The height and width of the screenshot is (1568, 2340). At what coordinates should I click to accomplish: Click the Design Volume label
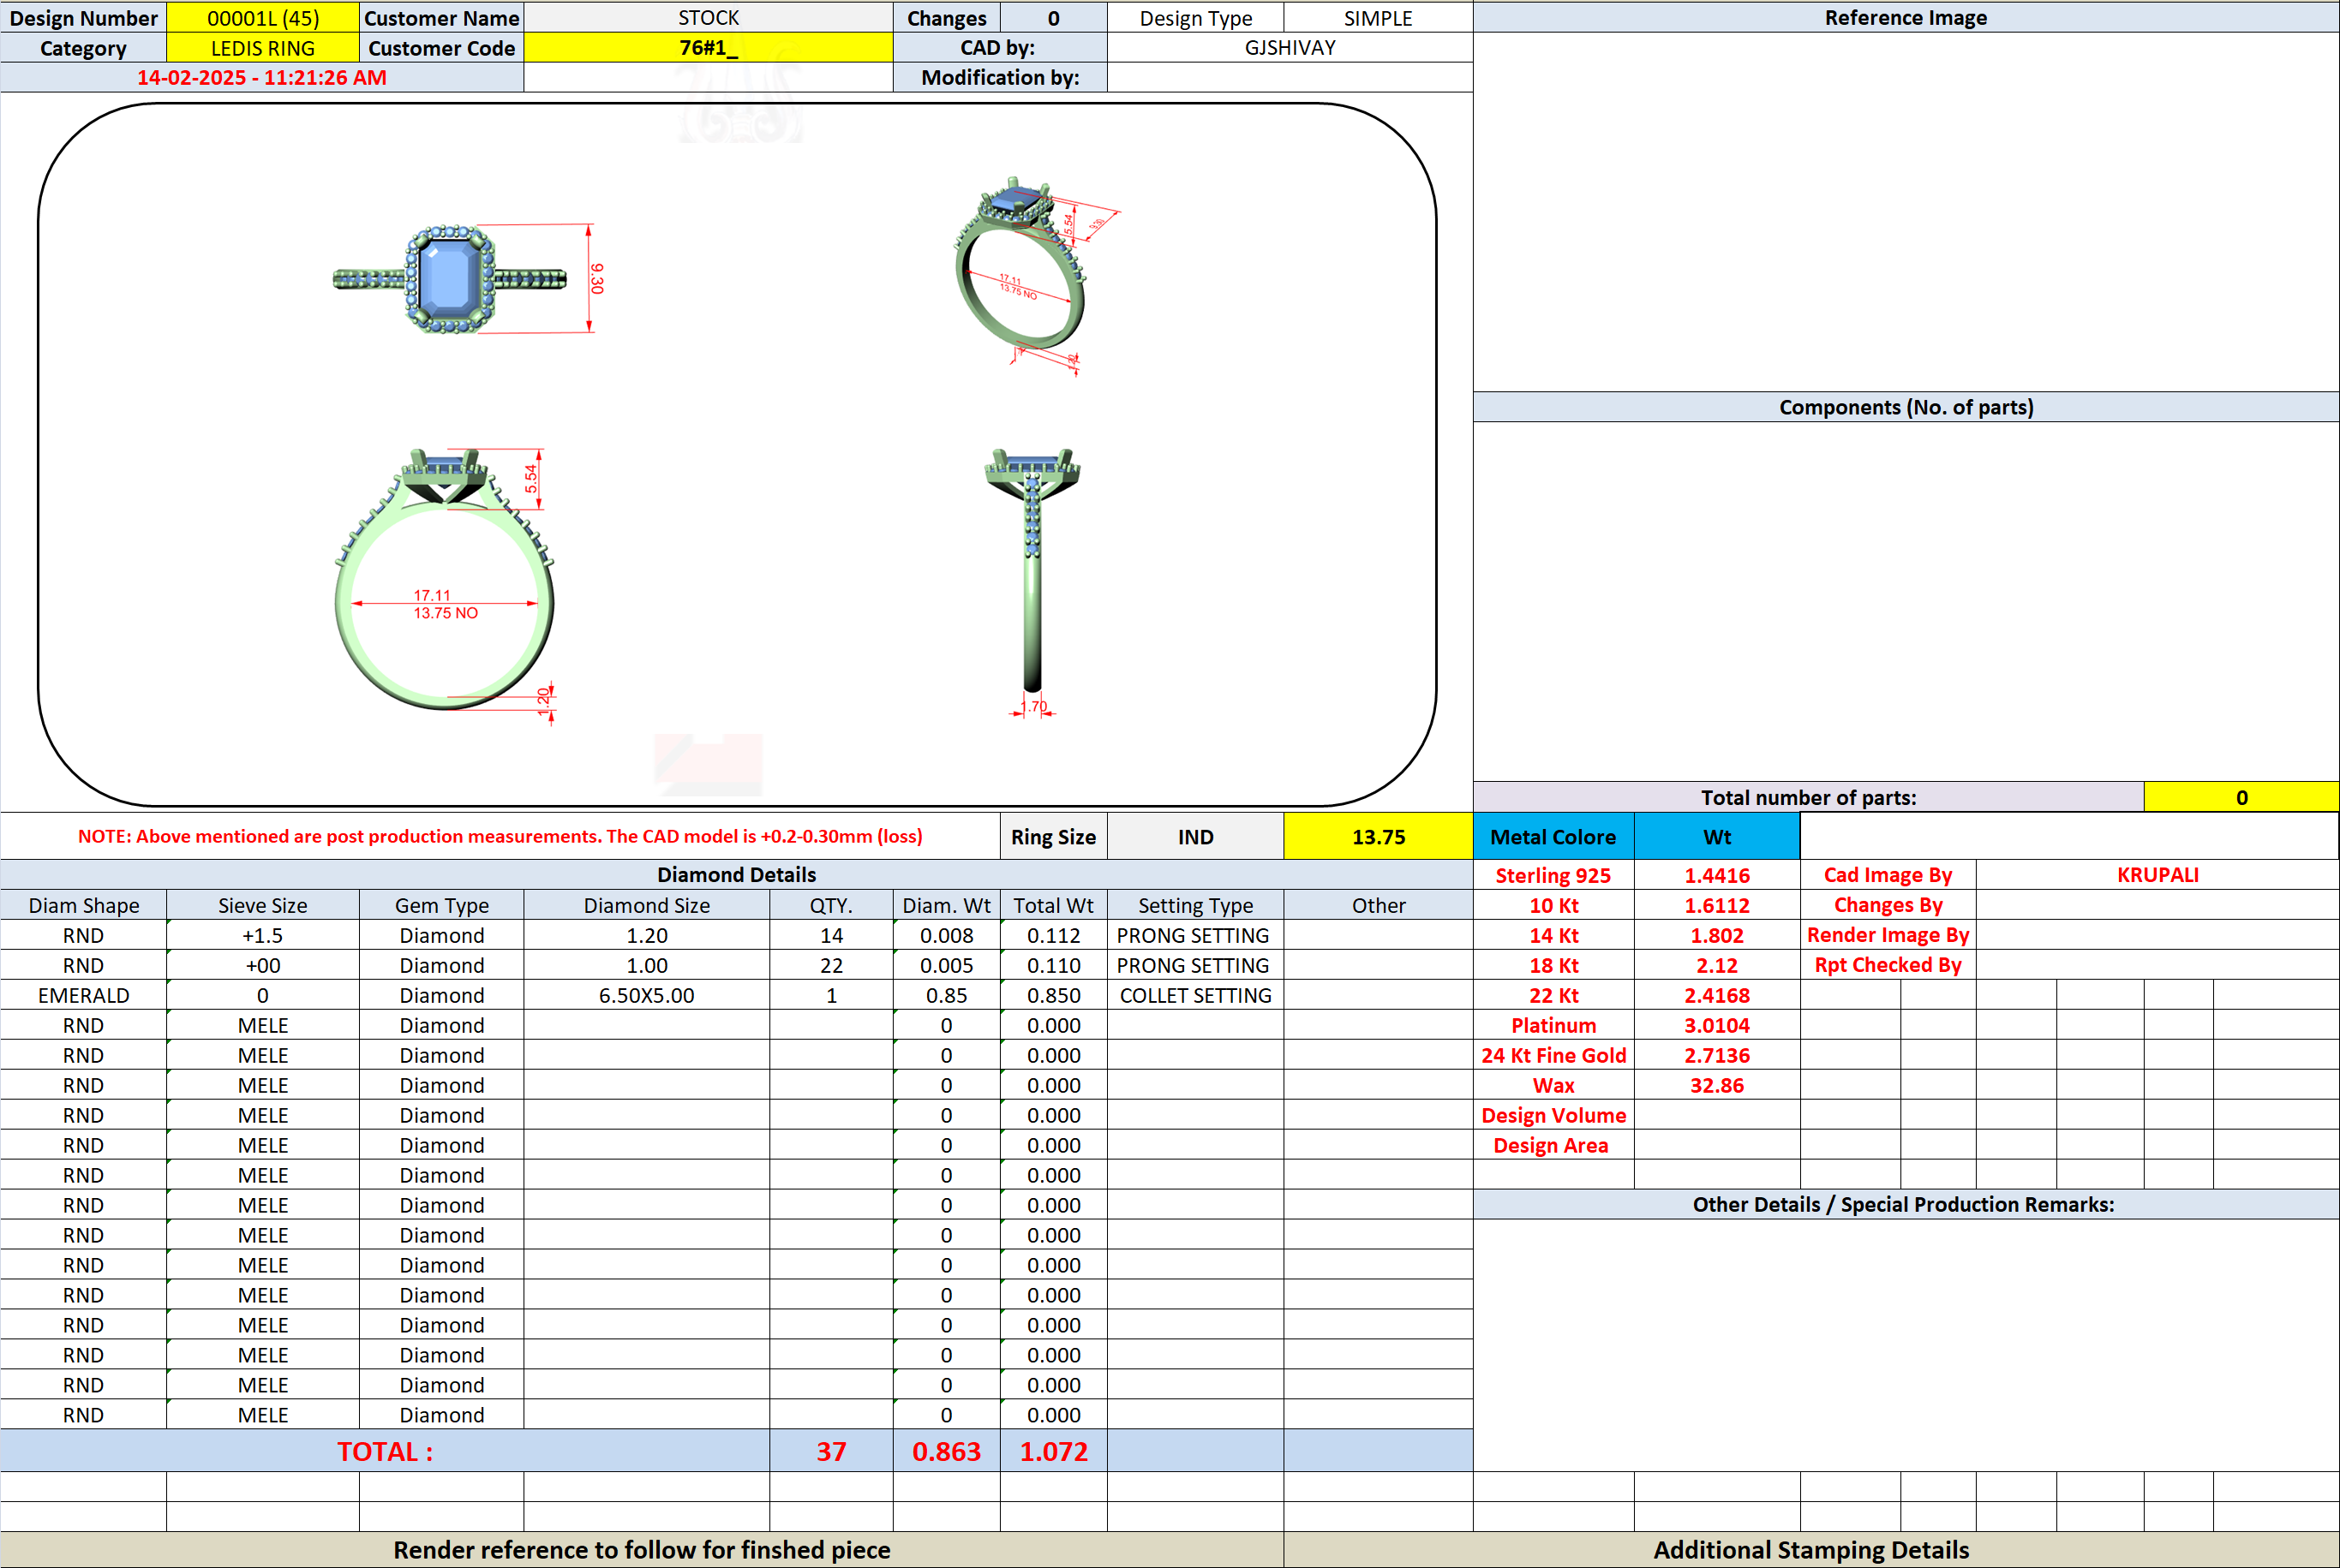[x=1553, y=1115]
